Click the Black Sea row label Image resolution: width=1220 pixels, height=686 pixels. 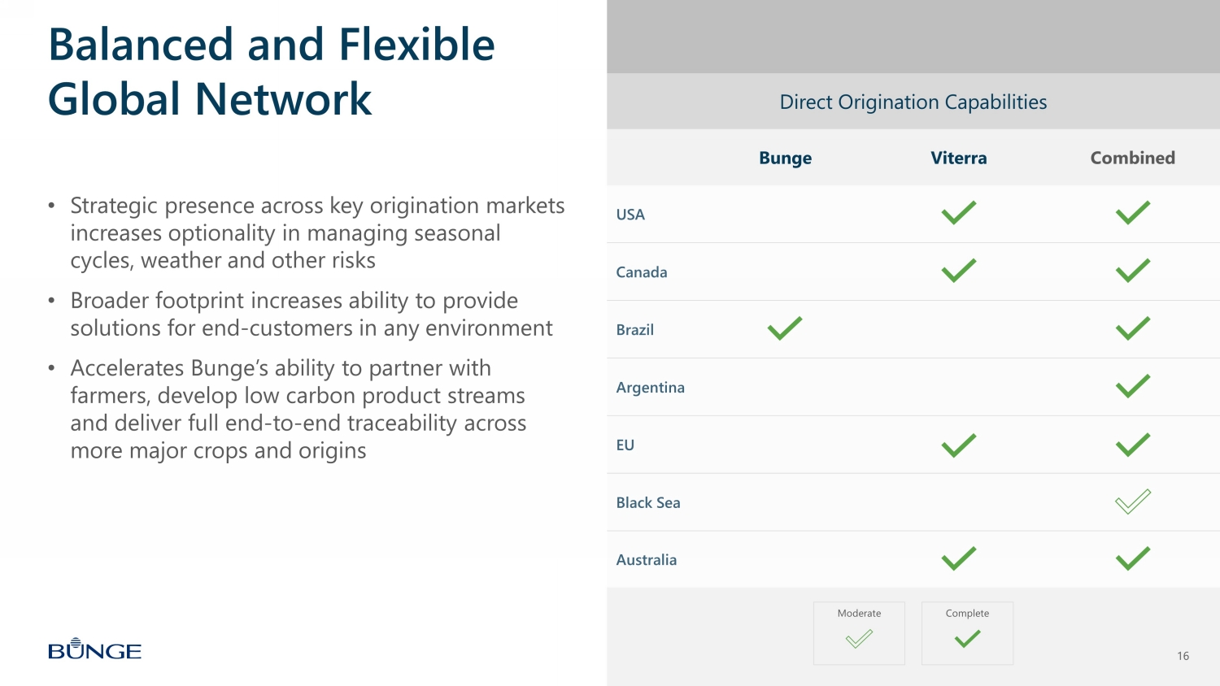648,503
